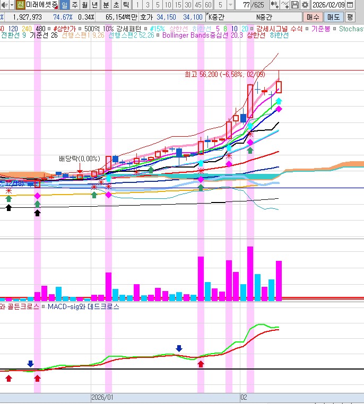Choose the 10 interval button
Screen dimensions: 364x404
click(168, 5)
